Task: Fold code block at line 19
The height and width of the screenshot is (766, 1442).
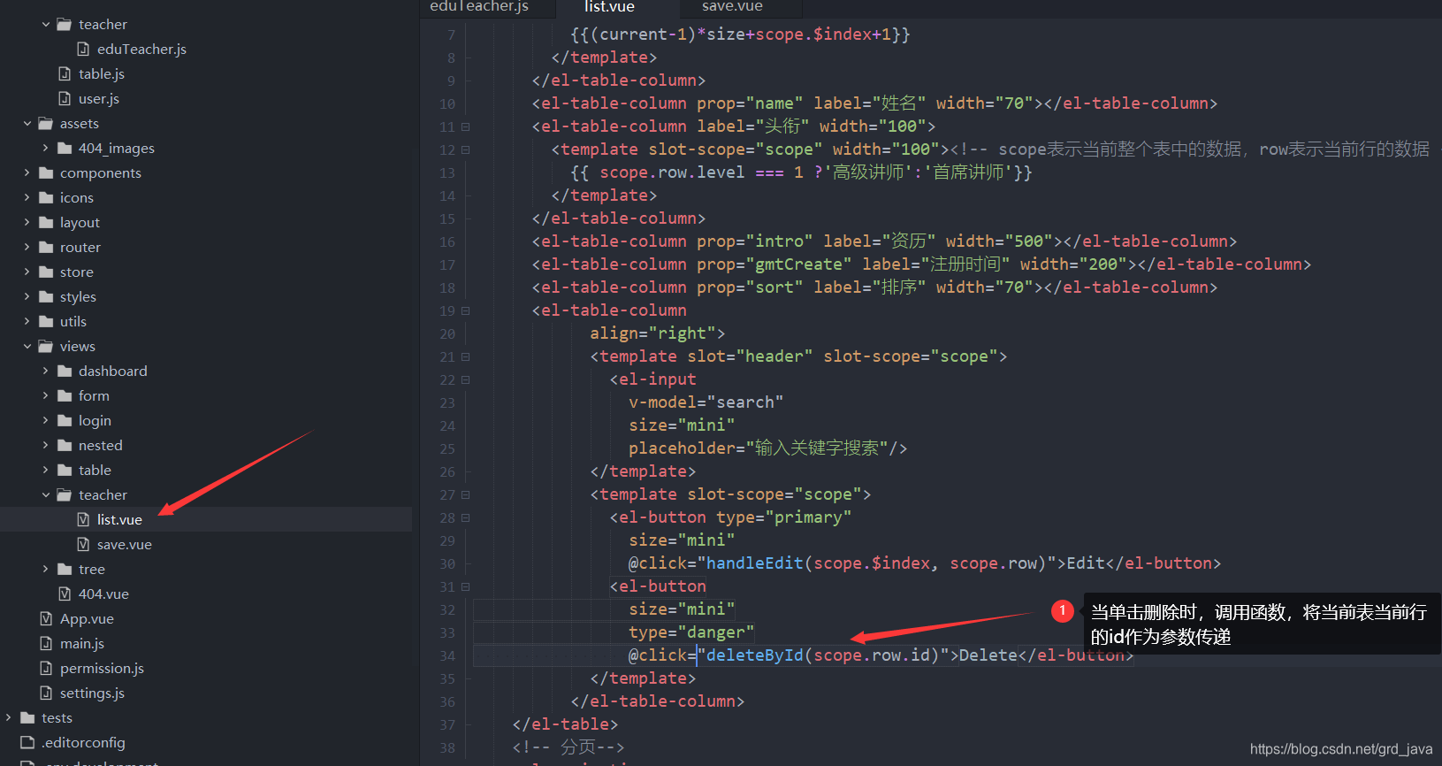Action: pyautogui.click(x=466, y=311)
